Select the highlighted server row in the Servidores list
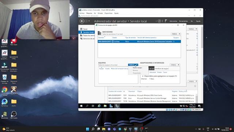Viewport: 234px width, 132px height. pyautogui.click(x=139, y=41)
